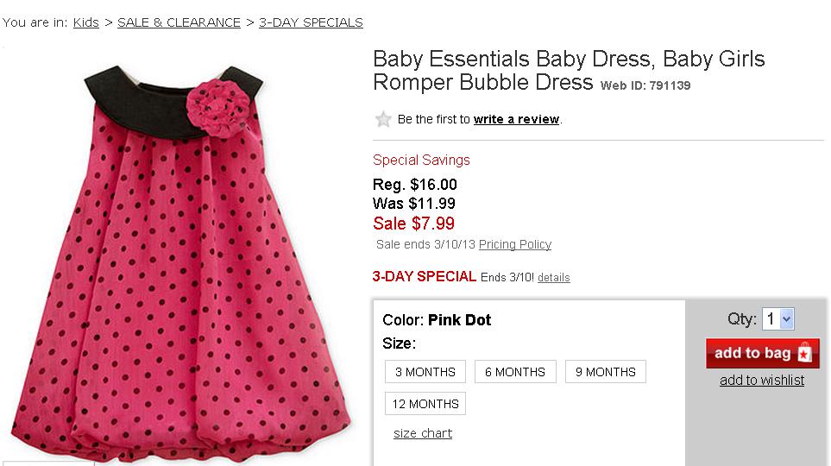This screenshot has width=831, height=466.
Task: Click the Pink Dot color label
Action: (x=459, y=320)
